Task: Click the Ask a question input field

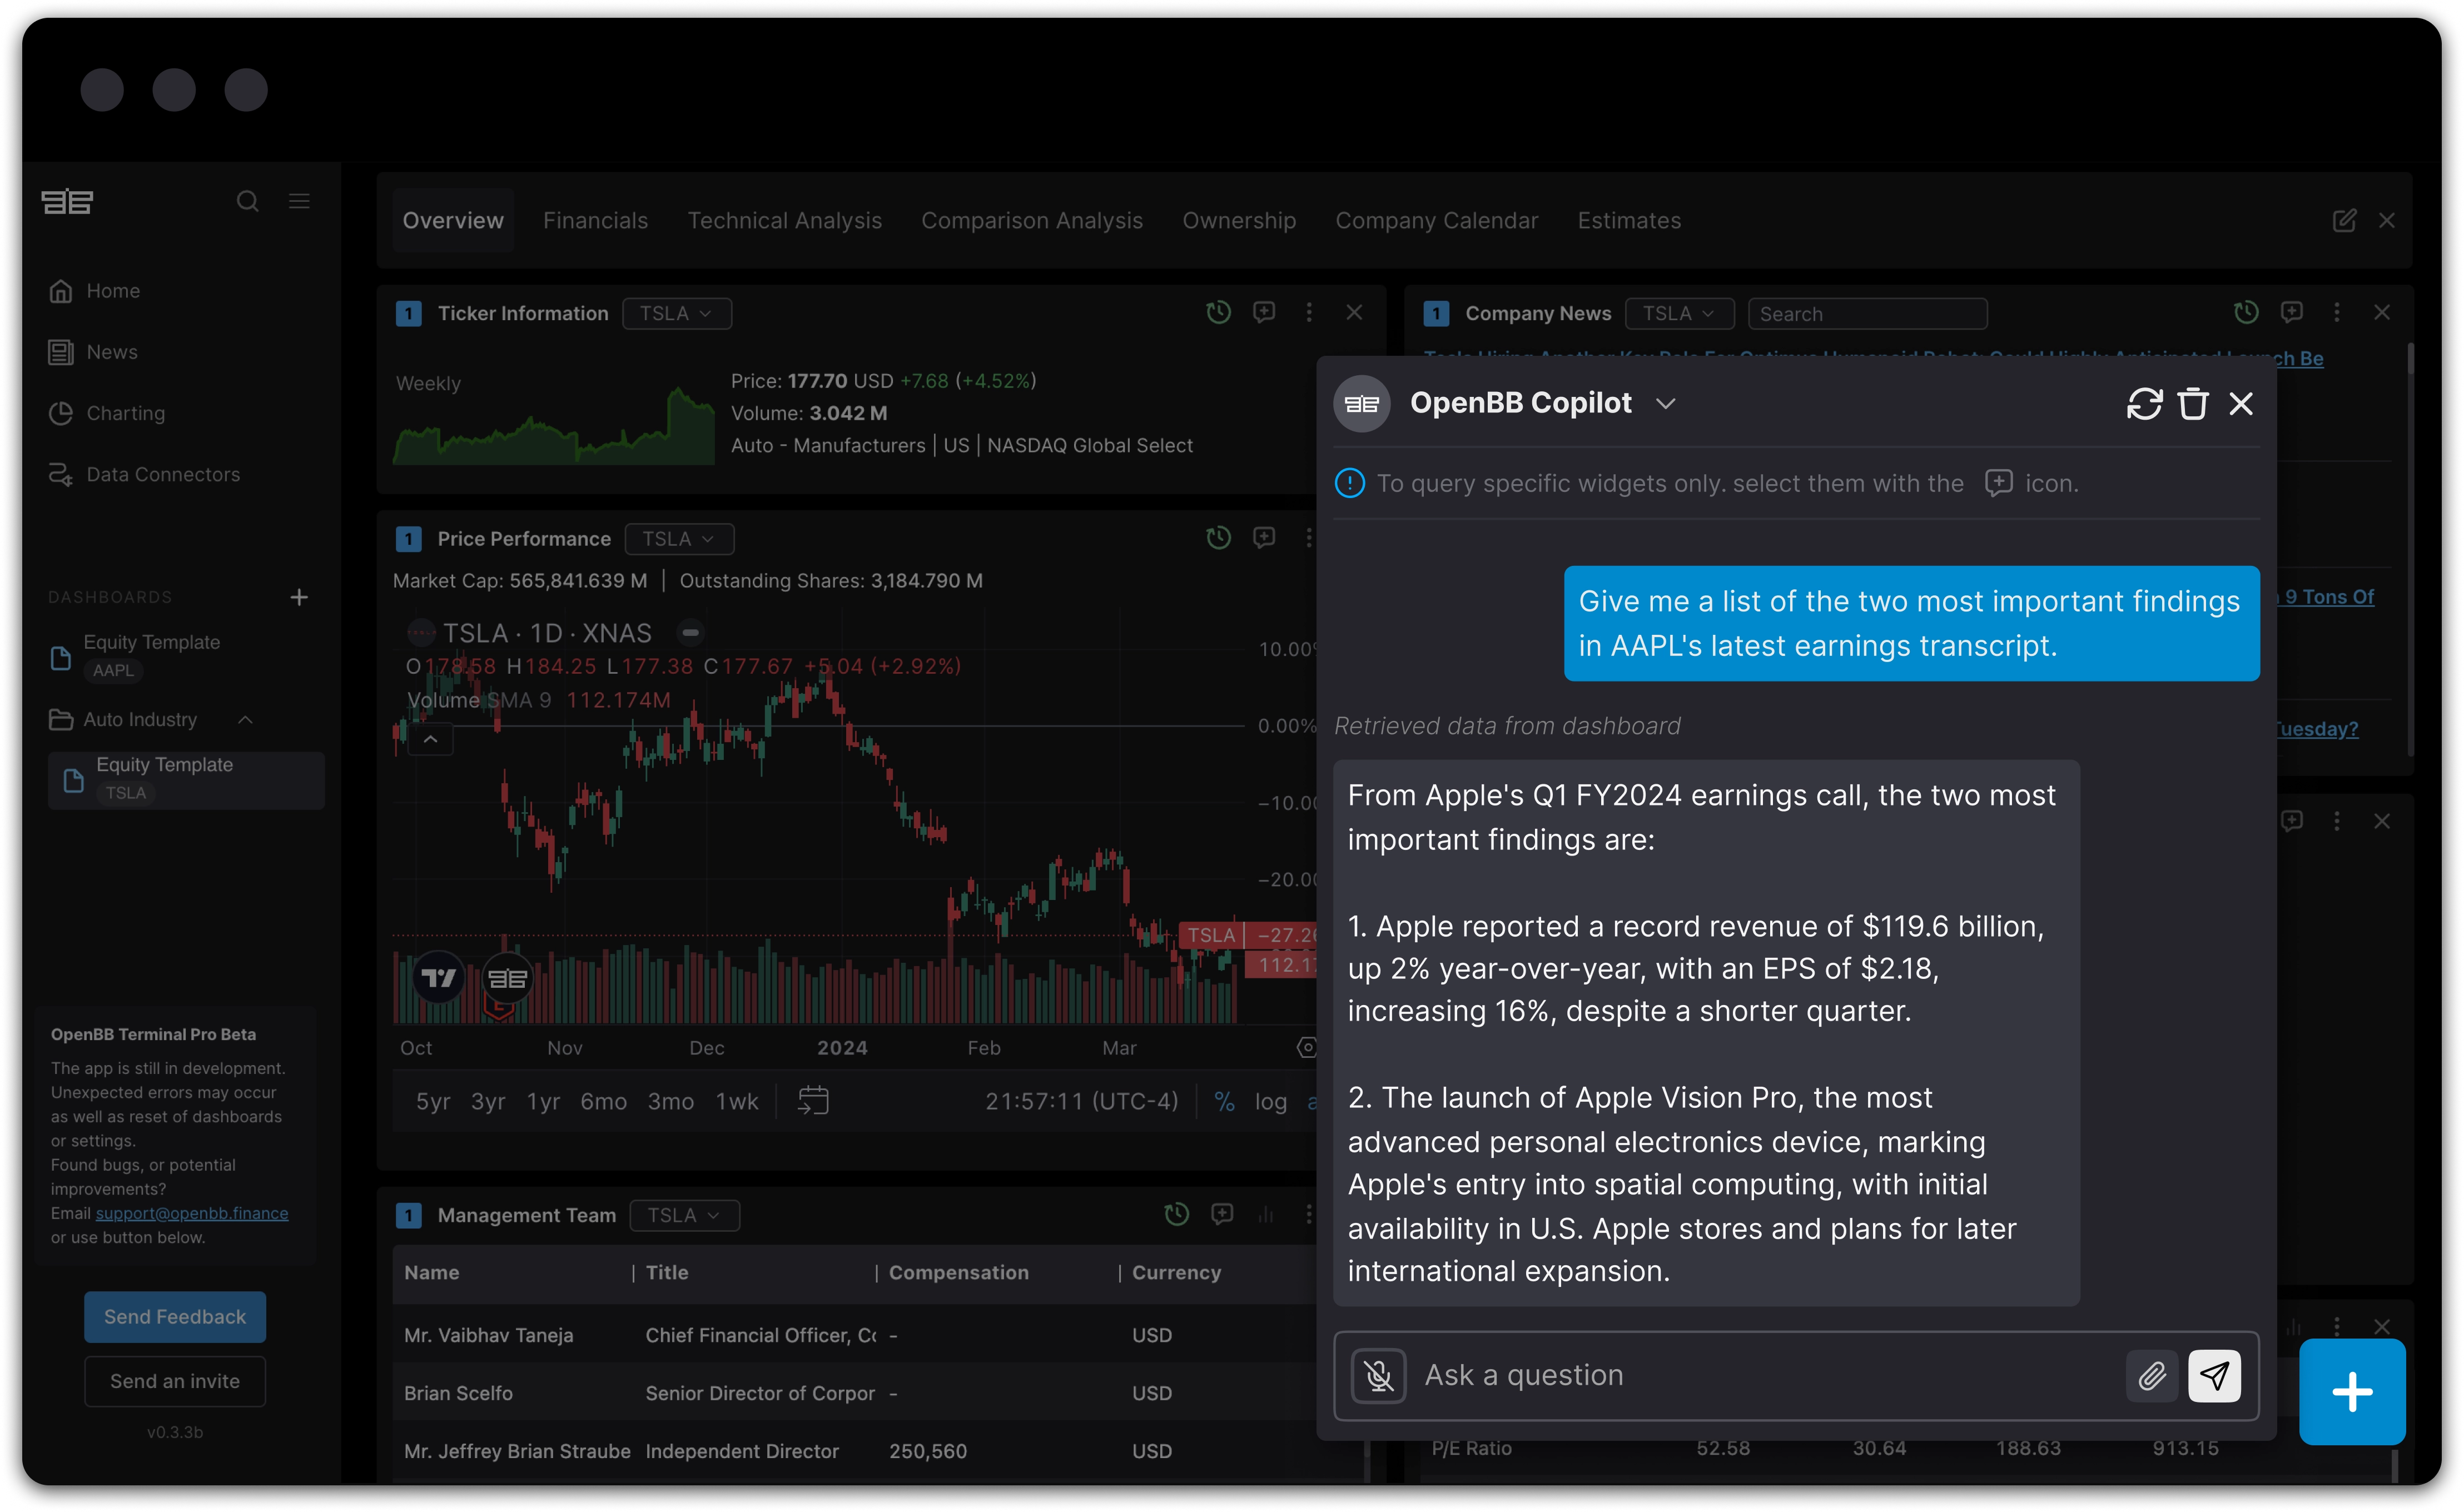Action: pos(1700,1375)
